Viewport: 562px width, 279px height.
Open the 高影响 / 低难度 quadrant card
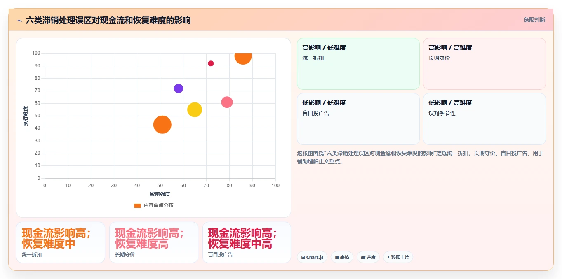(x=358, y=64)
